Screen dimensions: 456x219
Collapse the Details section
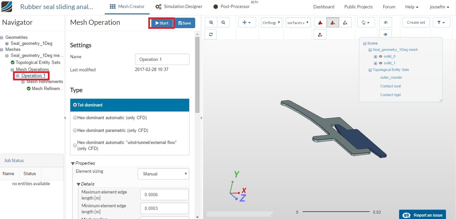[x=79, y=184]
